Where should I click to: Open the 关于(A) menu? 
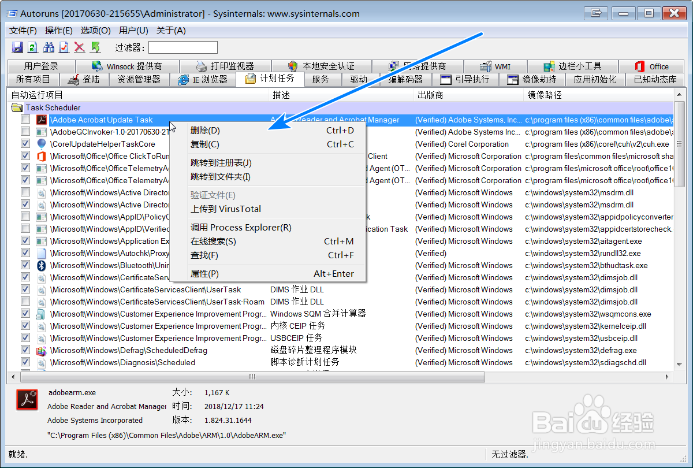pos(171,31)
